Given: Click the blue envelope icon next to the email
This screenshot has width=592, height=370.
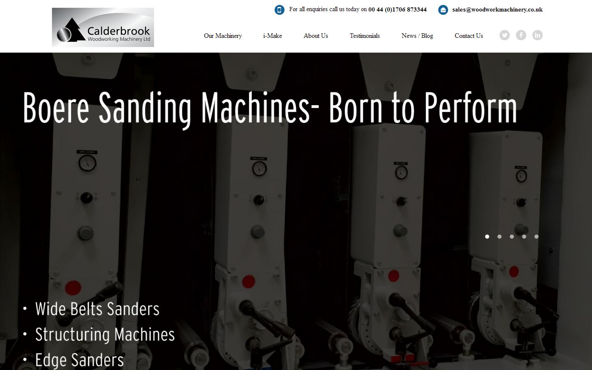Looking at the screenshot, I should (443, 10).
